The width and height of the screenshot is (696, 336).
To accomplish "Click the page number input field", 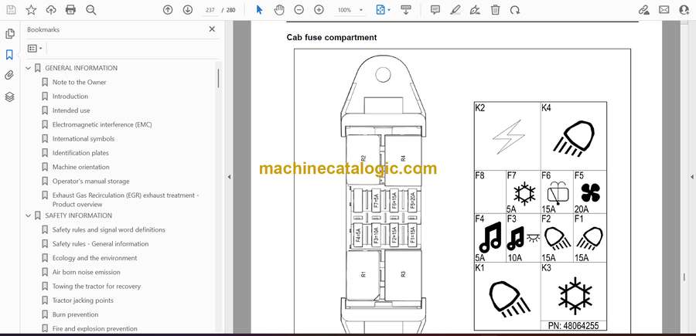I will 209,10.
